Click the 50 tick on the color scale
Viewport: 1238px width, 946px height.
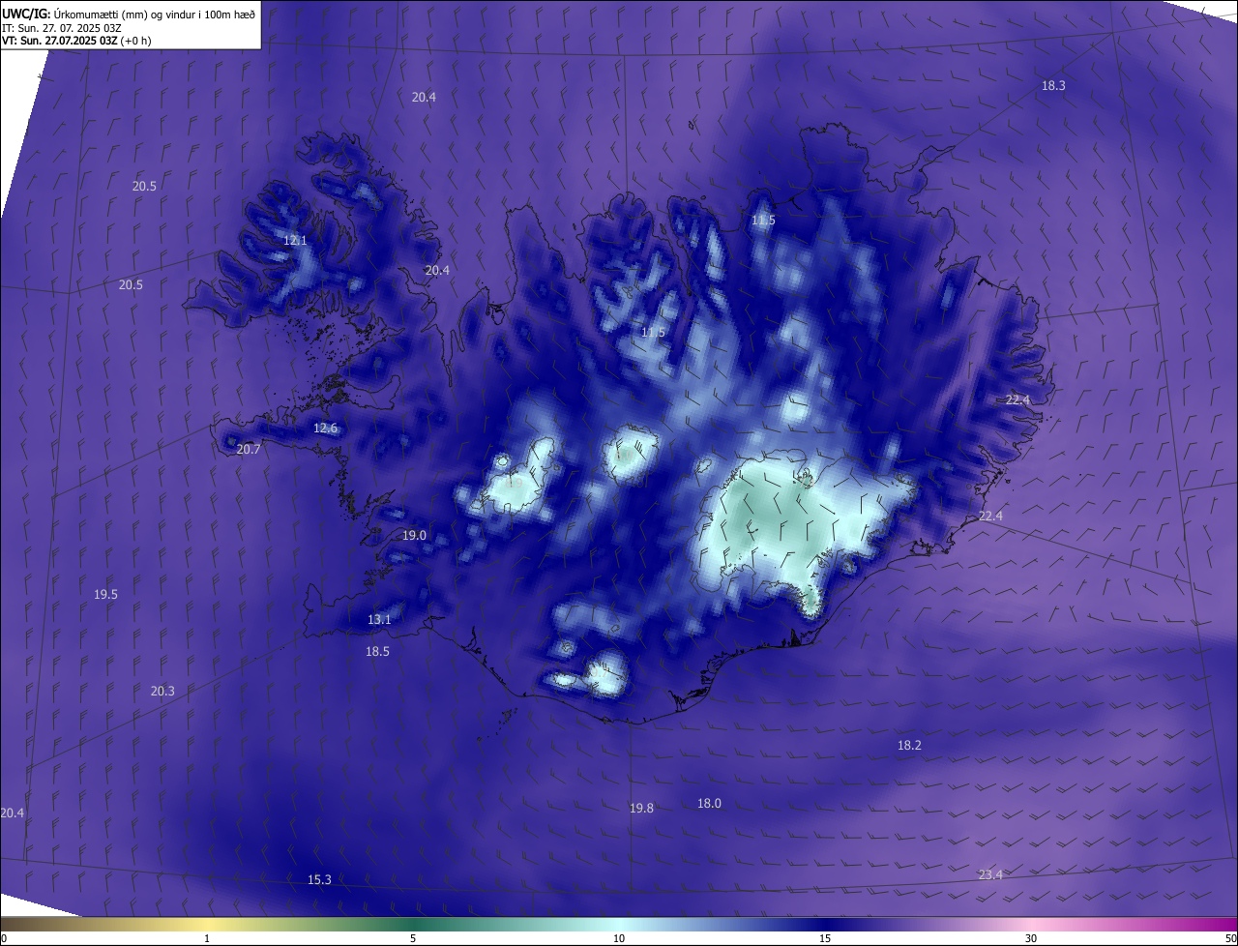(1229, 938)
